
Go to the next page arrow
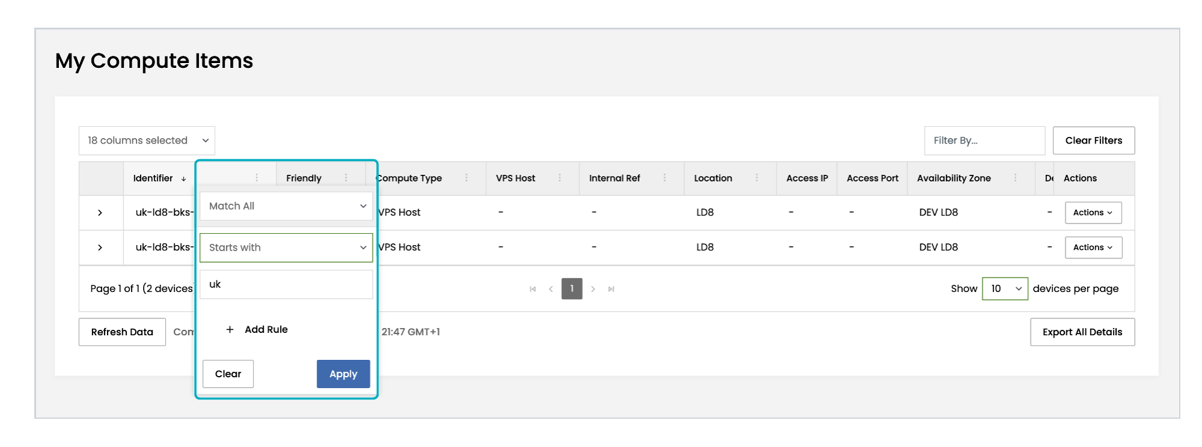click(593, 289)
